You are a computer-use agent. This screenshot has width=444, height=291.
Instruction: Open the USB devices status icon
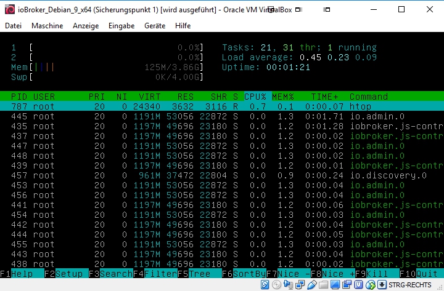click(x=312, y=285)
